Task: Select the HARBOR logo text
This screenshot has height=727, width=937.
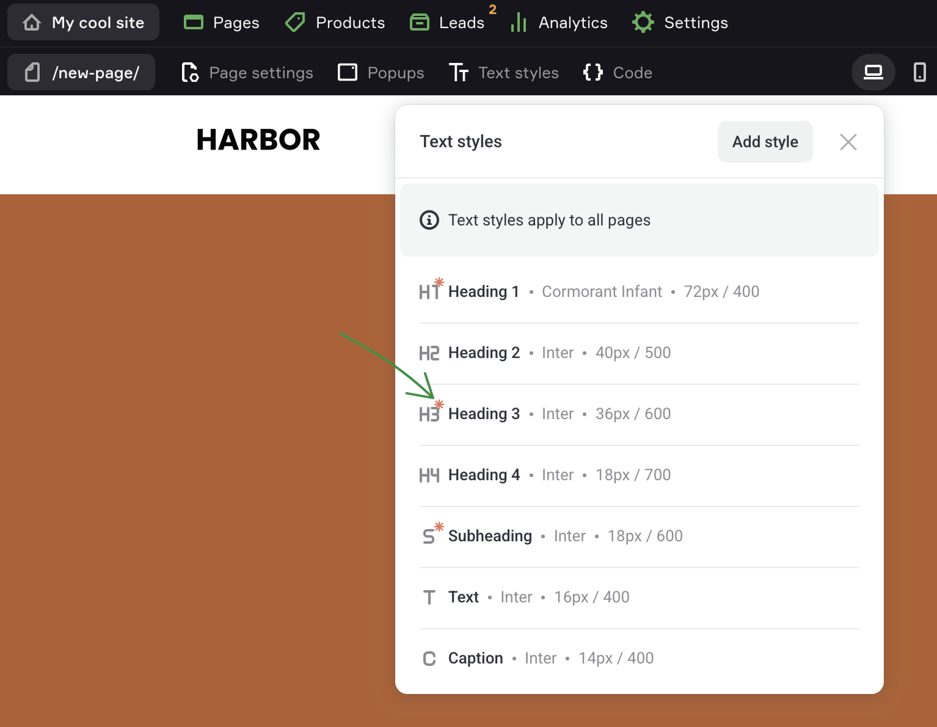Action: point(258,140)
